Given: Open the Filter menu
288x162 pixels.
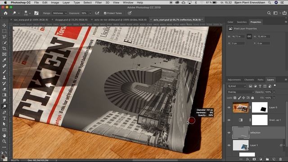Looking at the screenshot, I should click(x=99, y=3).
